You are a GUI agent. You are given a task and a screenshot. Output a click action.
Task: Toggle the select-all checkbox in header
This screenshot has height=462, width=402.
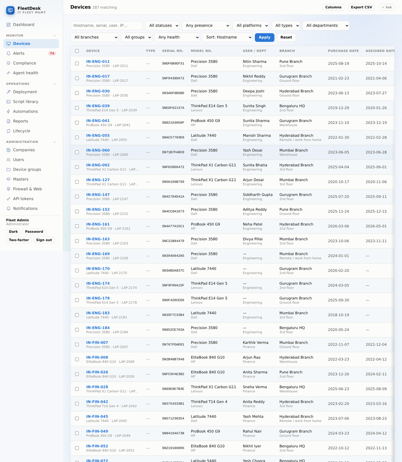(x=77, y=51)
